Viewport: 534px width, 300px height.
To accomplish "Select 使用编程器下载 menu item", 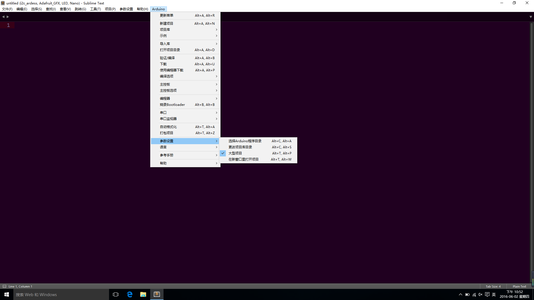I will 185,70.
